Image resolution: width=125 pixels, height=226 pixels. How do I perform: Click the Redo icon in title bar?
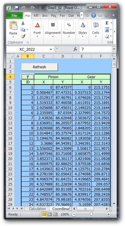33,7
